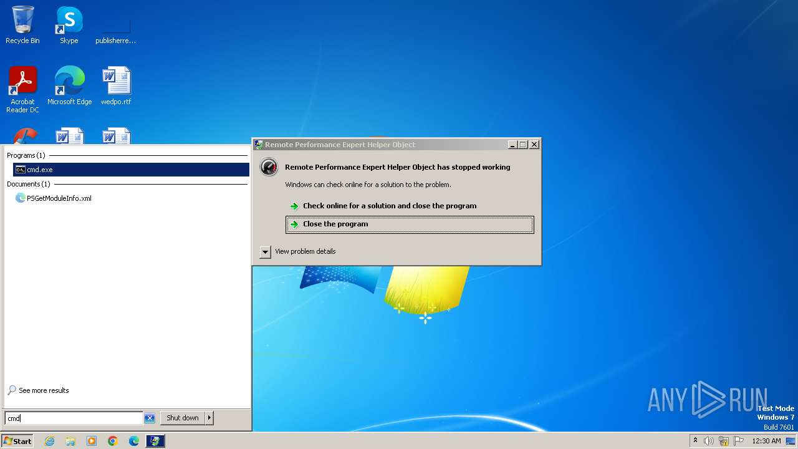
Task: Open Windows Media Player taskbar icon
Action: tap(92, 441)
